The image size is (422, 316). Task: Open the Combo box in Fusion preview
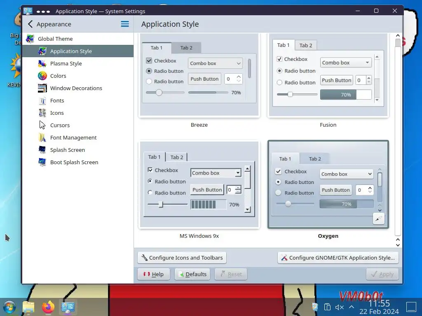click(x=346, y=63)
